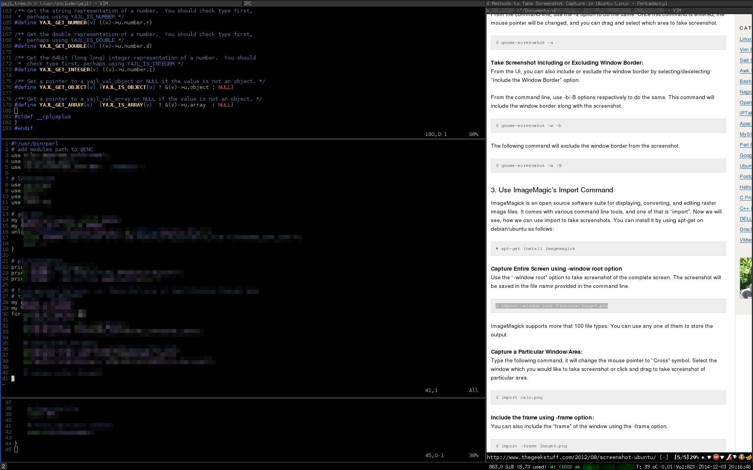Click '# add modules path to @INC' comment

[52, 149]
